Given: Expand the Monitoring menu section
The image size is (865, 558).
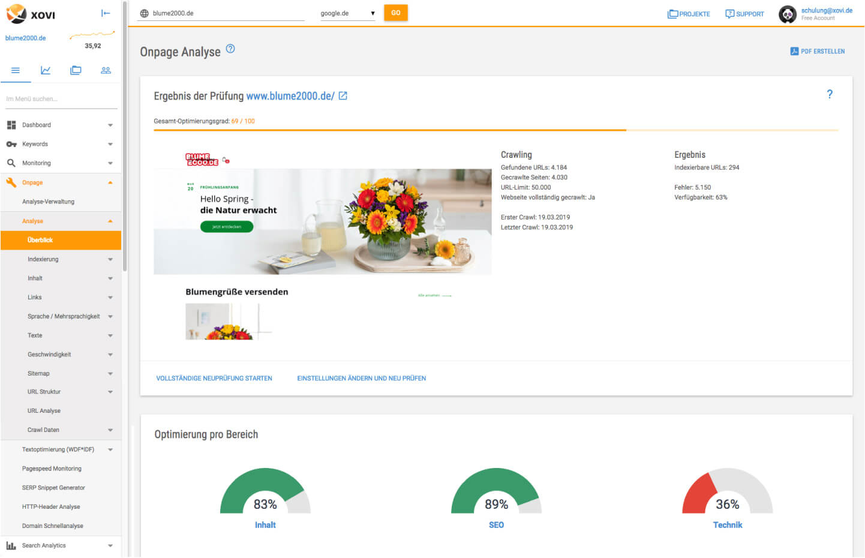Looking at the screenshot, I should click(x=110, y=163).
